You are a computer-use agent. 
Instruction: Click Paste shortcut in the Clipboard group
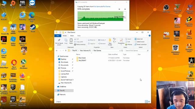(80, 45)
